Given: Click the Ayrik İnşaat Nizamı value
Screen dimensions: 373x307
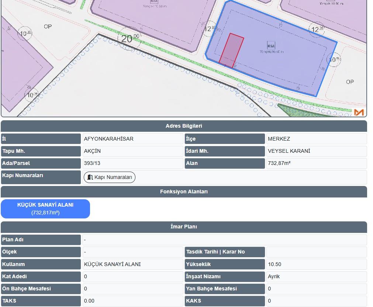Looking at the screenshot, I should [x=274, y=276].
